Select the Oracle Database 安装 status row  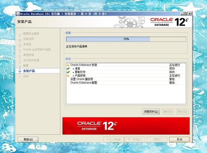126,65
